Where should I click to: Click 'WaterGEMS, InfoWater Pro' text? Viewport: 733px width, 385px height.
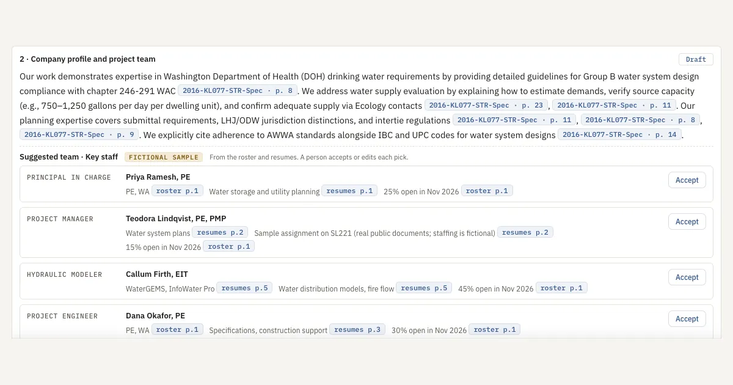point(170,288)
